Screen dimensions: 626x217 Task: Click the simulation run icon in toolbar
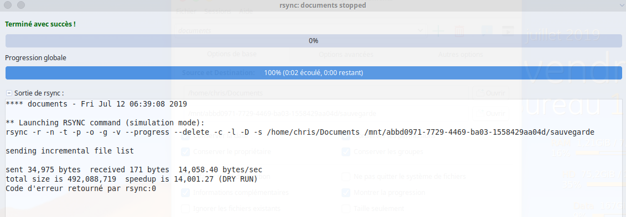[x=487, y=31]
